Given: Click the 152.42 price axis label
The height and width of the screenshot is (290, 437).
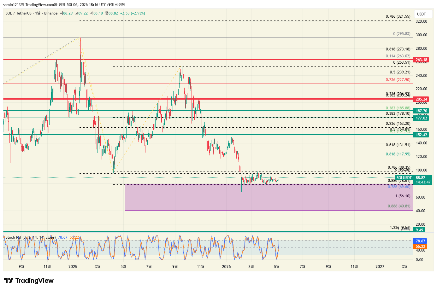Looking at the screenshot, I should (x=421, y=135).
